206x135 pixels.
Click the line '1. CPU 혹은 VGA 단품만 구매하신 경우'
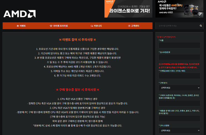(78, 99)
